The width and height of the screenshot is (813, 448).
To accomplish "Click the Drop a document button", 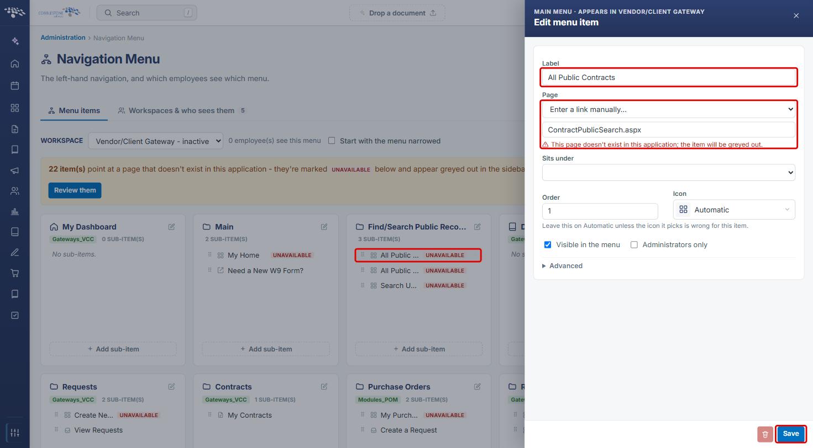I will pyautogui.click(x=397, y=13).
